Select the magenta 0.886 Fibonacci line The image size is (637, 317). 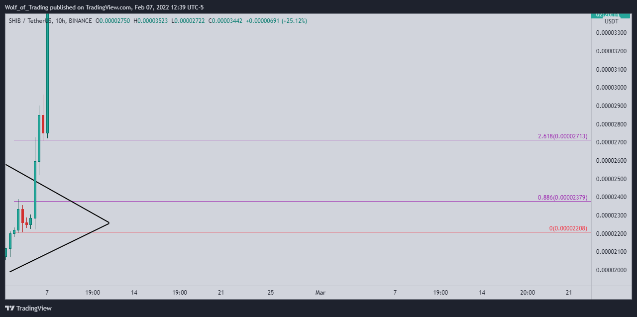click(x=303, y=202)
